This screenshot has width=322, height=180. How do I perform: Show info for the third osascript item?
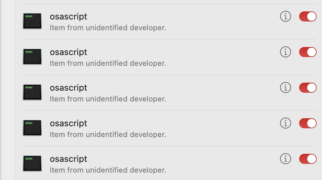pos(285,87)
